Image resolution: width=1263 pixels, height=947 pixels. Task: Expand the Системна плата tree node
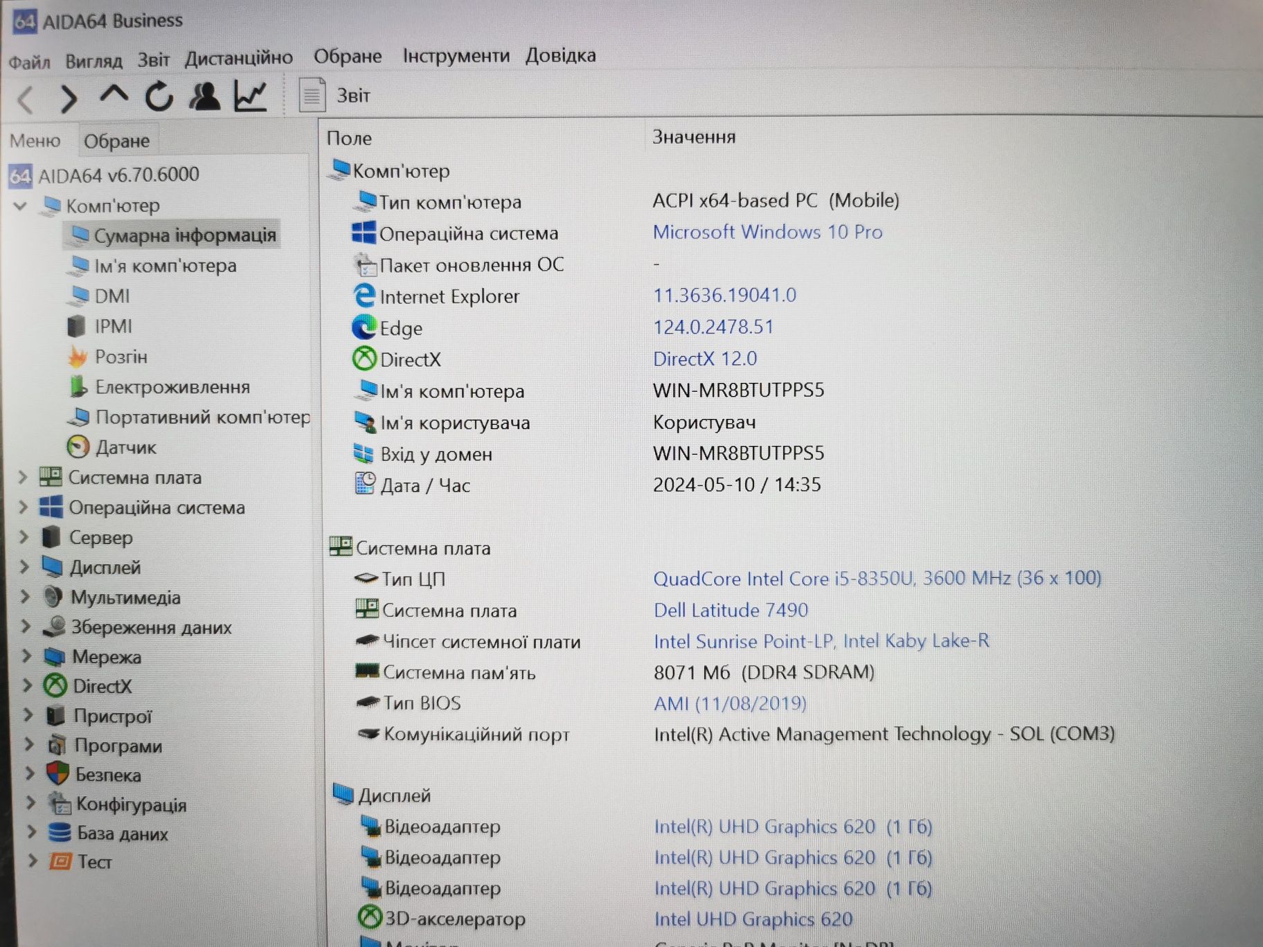[x=22, y=477]
